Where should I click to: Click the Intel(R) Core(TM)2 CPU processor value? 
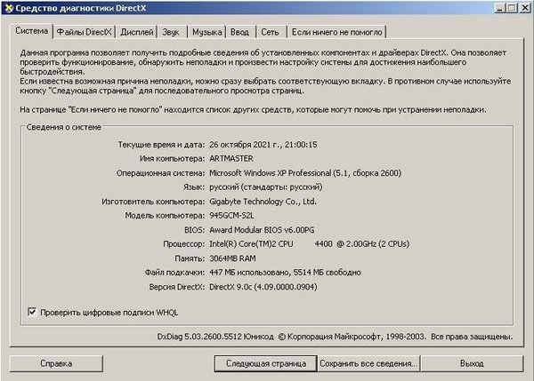[309, 243]
